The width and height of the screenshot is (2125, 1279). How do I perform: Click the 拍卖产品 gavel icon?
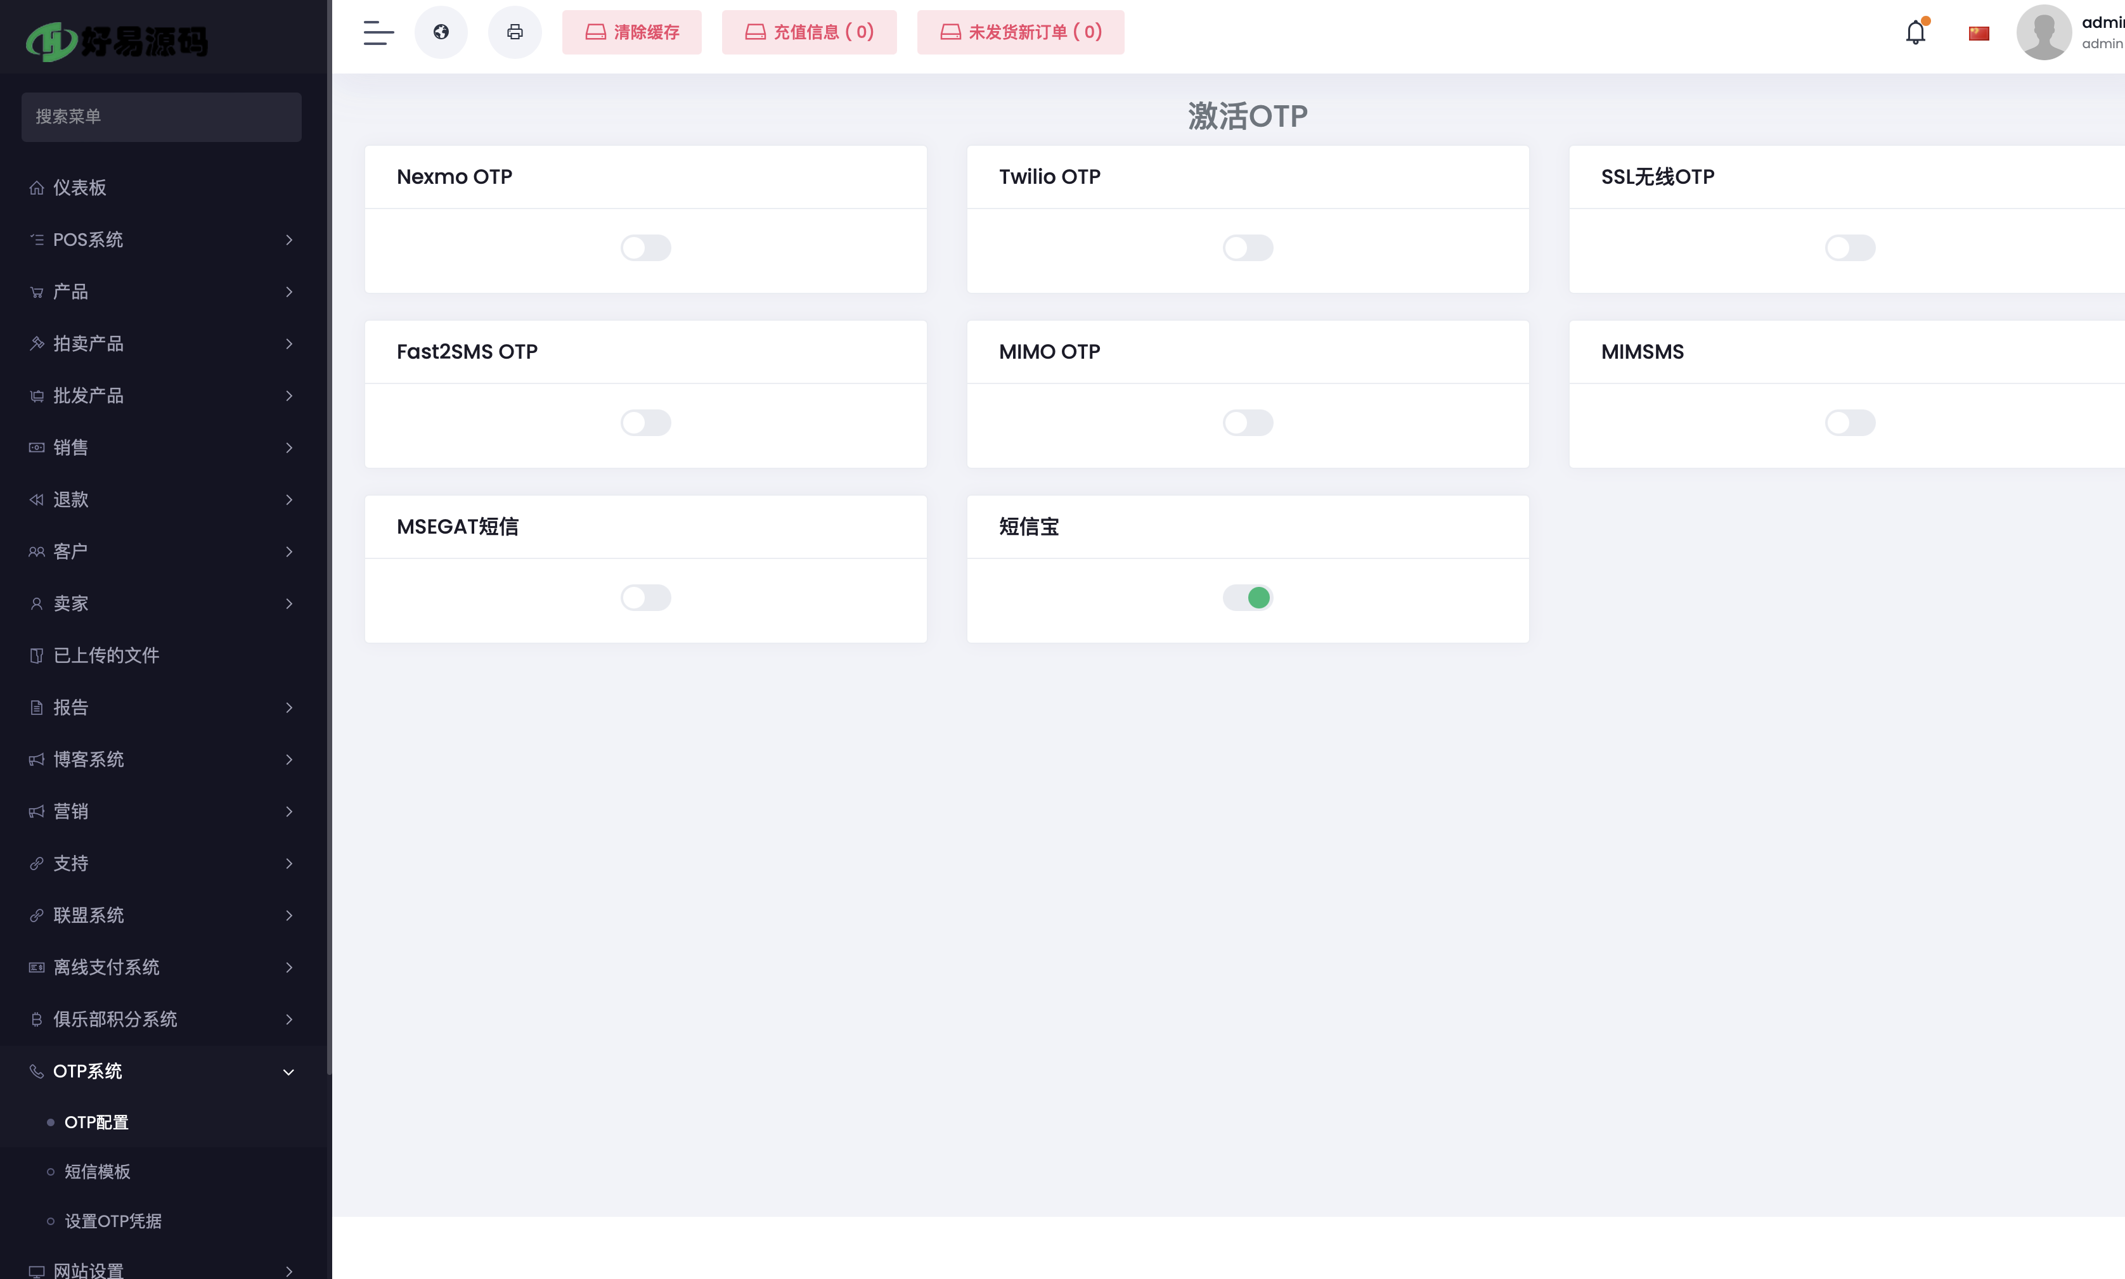[36, 344]
